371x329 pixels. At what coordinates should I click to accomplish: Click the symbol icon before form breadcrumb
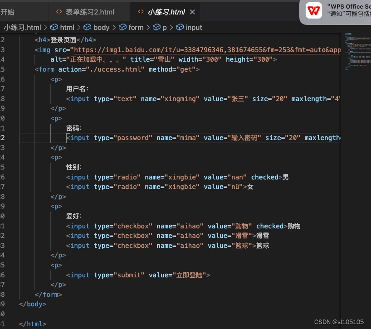click(x=122, y=27)
